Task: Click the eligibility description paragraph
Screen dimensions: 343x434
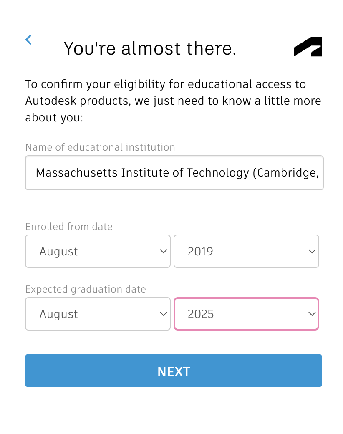Action: click(173, 101)
